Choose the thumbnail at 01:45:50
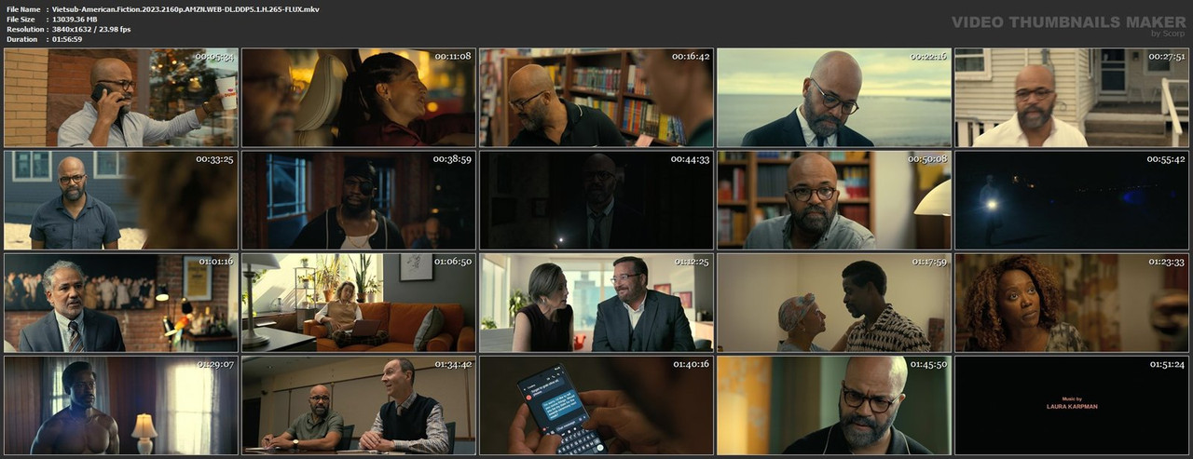1193x459 pixels. pyautogui.click(x=834, y=405)
